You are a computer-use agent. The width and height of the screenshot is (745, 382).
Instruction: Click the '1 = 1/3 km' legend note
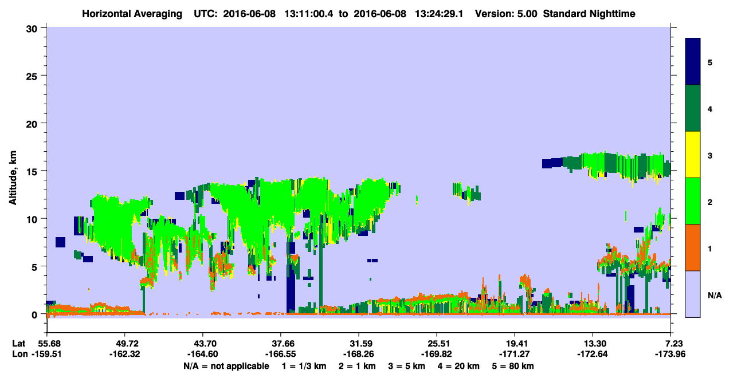304,366
